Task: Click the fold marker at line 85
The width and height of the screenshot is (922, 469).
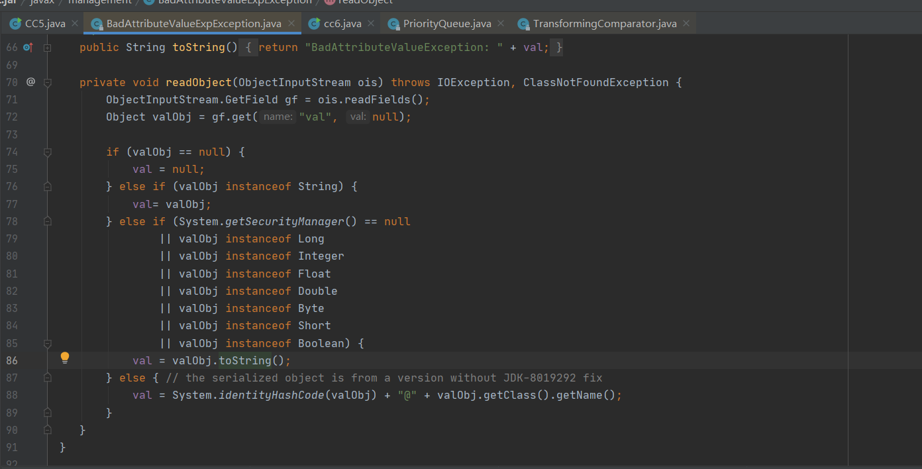Action: tap(47, 343)
